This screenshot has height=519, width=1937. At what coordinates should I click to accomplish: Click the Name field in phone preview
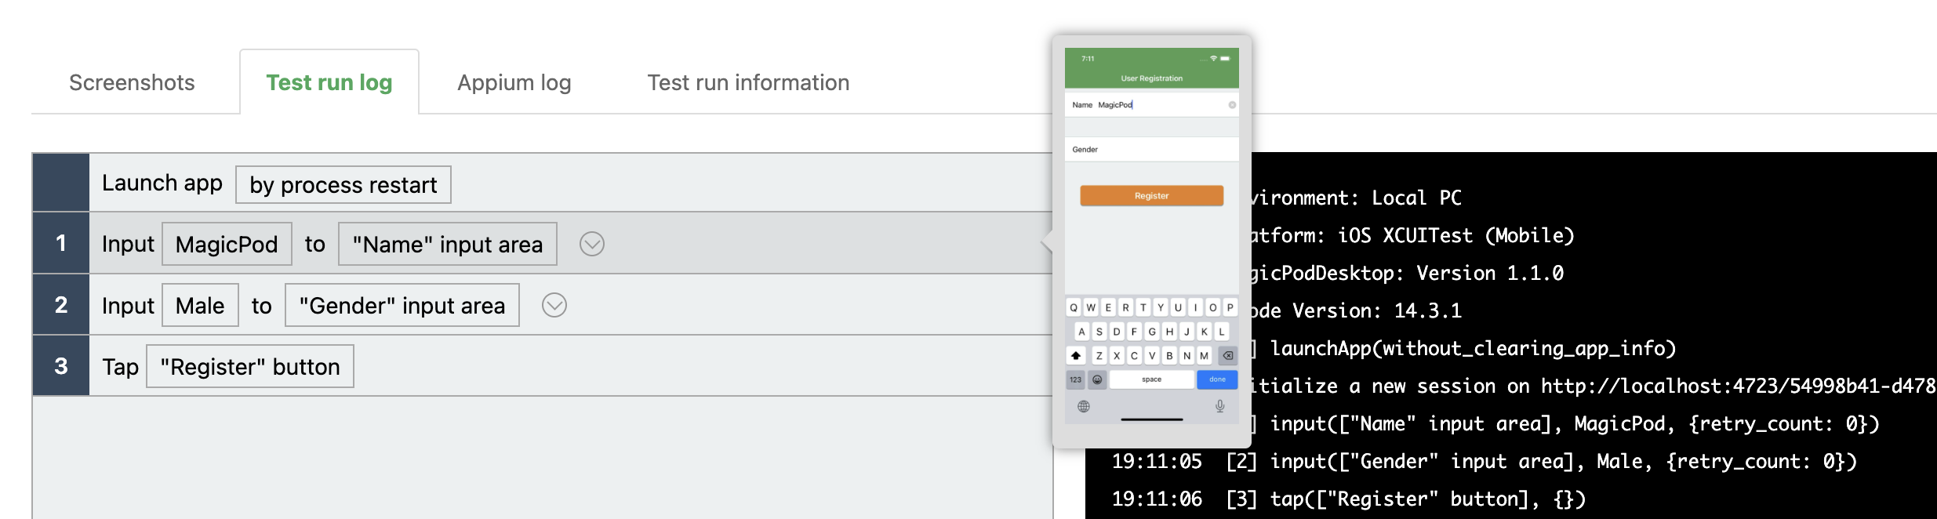[1151, 105]
